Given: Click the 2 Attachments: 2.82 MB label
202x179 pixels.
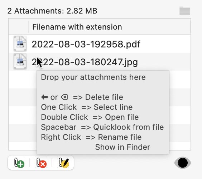Looking at the screenshot, I should point(52,11).
